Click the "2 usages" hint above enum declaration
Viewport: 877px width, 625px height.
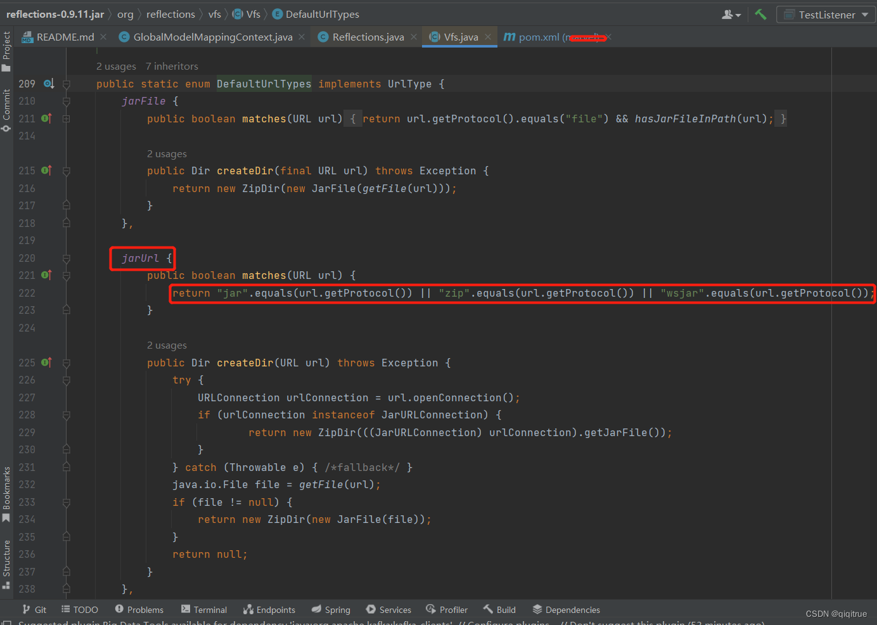pos(116,66)
